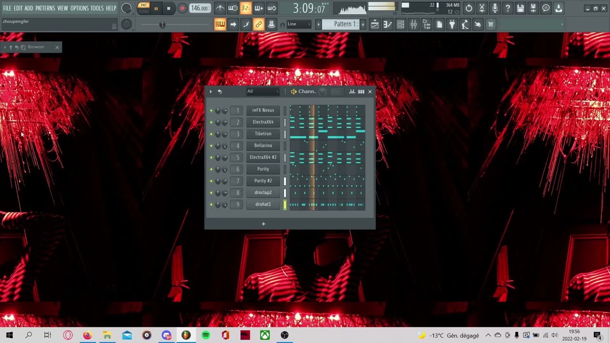The width and height of the screenshot is (610, 343).
Task: Open the OPTIONS menu
Action: (80, 8)
